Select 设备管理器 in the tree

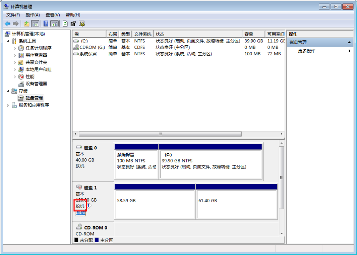[36, 84]
